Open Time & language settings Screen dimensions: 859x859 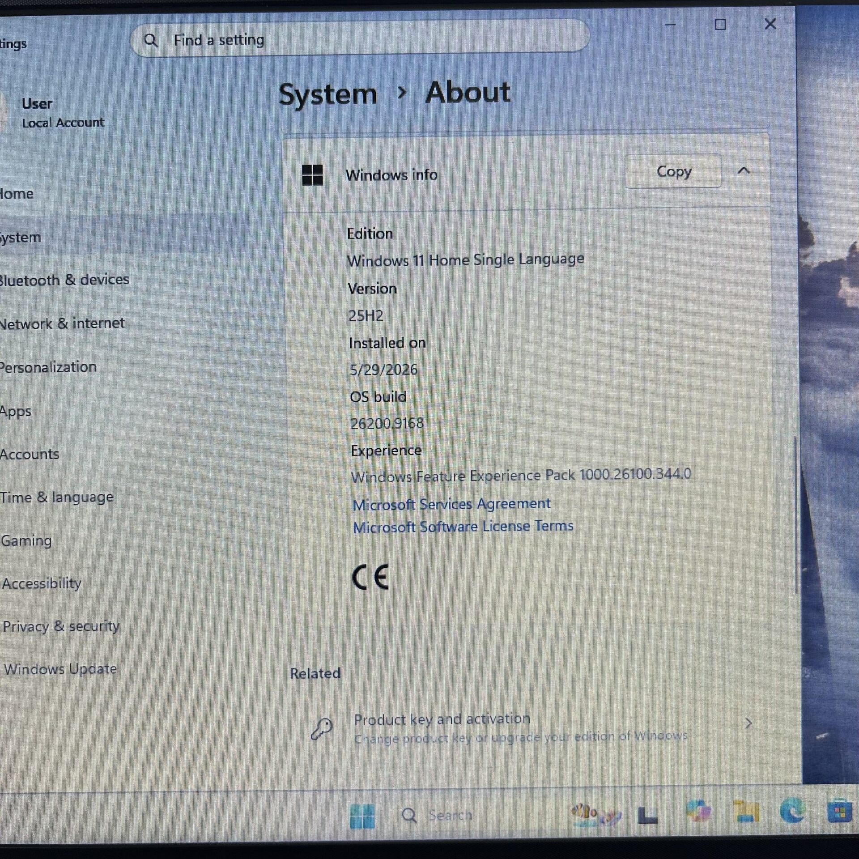click(x=57, y=497)
